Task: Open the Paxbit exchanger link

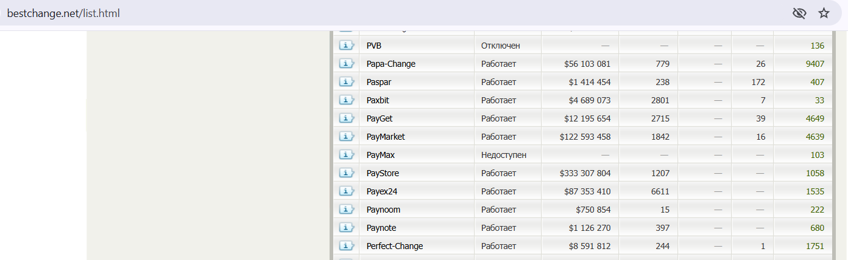Action: pos(378,100)
